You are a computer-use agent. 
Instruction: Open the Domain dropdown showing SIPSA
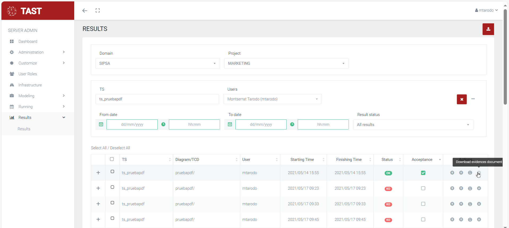click(x=157, y=63)
